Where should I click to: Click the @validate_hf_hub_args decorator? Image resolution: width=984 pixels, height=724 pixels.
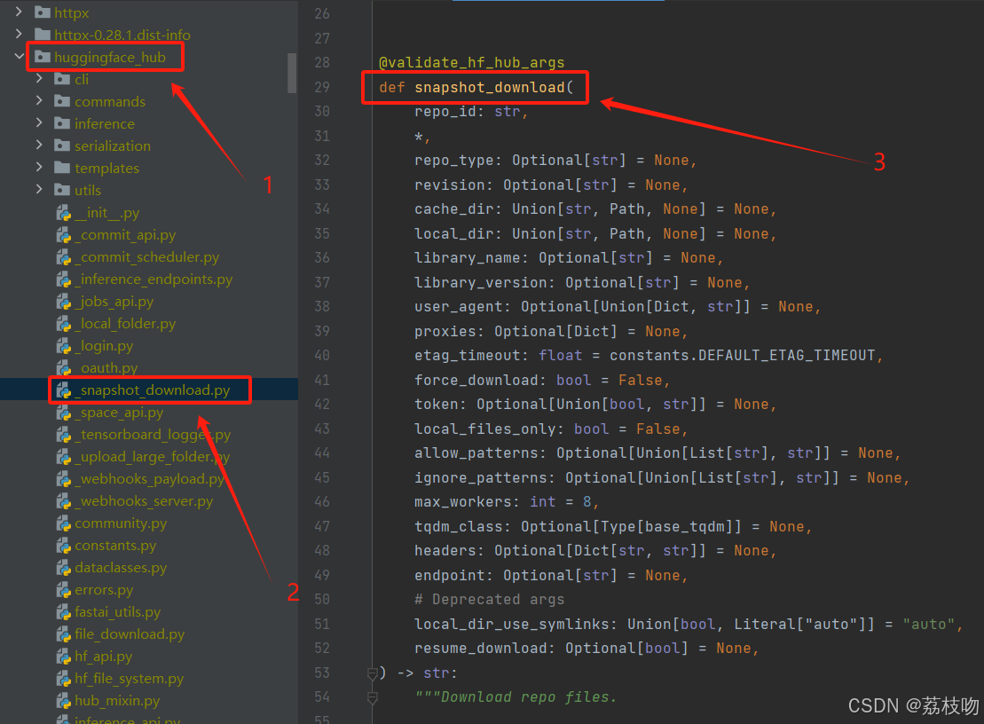[x=472, y=63]
